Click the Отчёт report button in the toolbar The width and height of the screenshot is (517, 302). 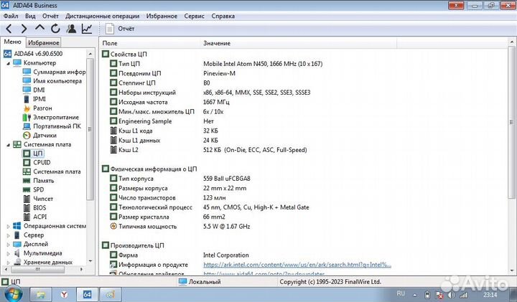(x=120, y=29)
